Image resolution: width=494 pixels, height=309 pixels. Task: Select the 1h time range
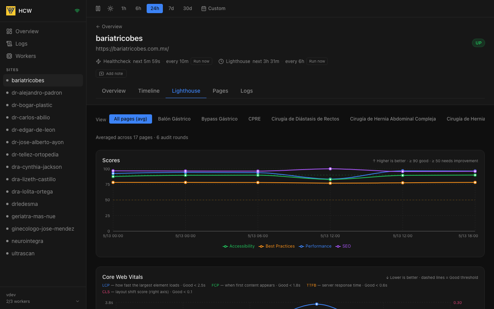click(123, 8)
